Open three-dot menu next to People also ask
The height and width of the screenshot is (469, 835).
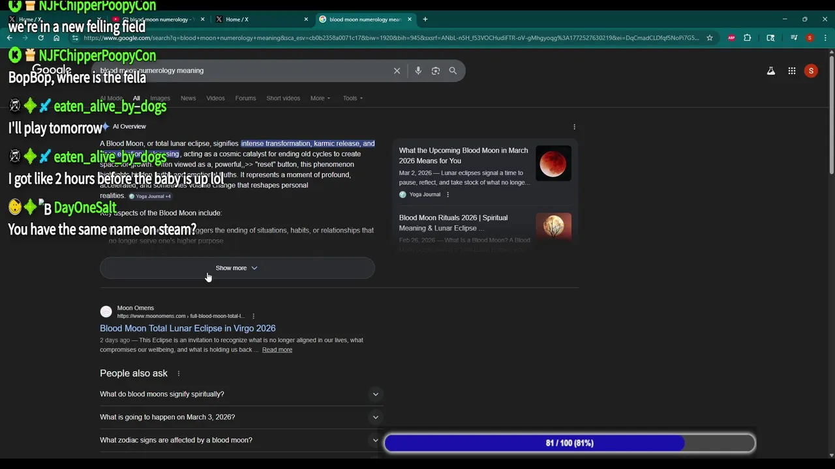(178, 374)
